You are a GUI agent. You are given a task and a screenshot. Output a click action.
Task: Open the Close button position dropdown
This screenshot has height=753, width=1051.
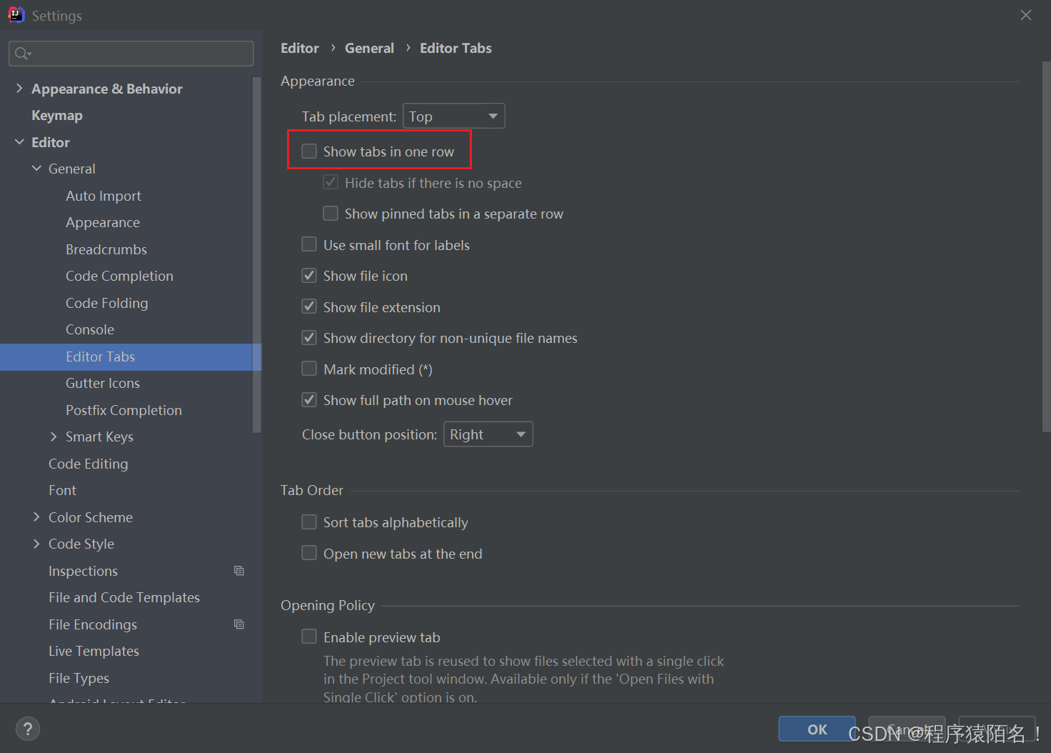tap(488, 434)
